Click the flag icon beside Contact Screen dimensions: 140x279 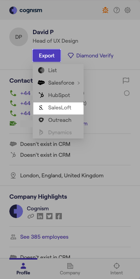126,81
